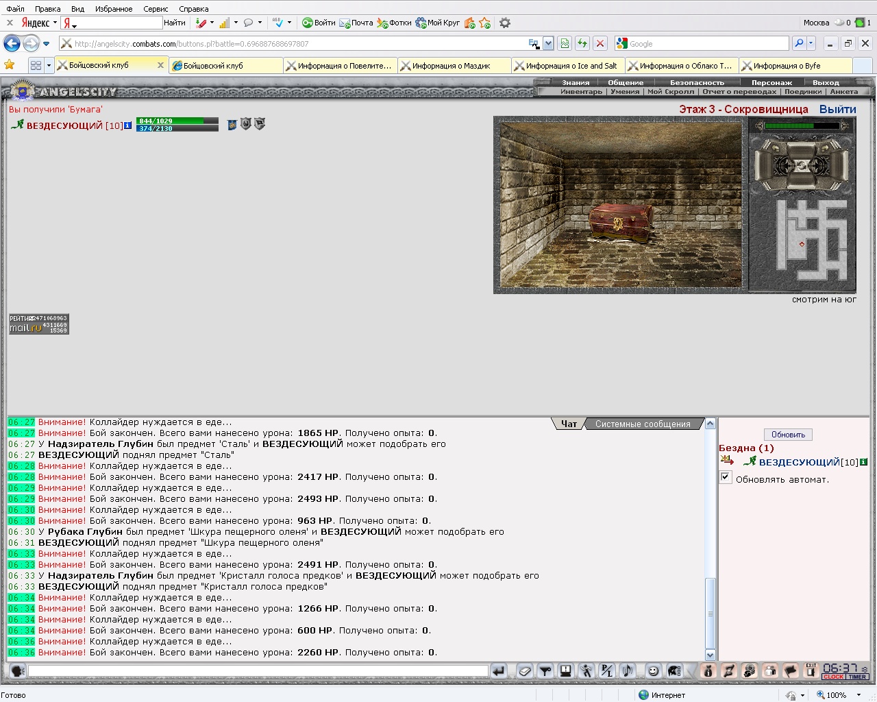The width and height of the screenshot is (877, 702).
Task: Click the flag icon in bottom bar
Action: click(x=791, y=671)
